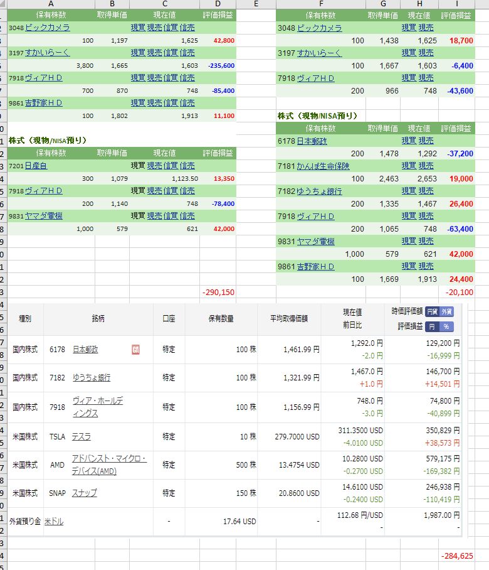
Task: Click the red badge icon beside 日本郵政
Action: [135, 350]
